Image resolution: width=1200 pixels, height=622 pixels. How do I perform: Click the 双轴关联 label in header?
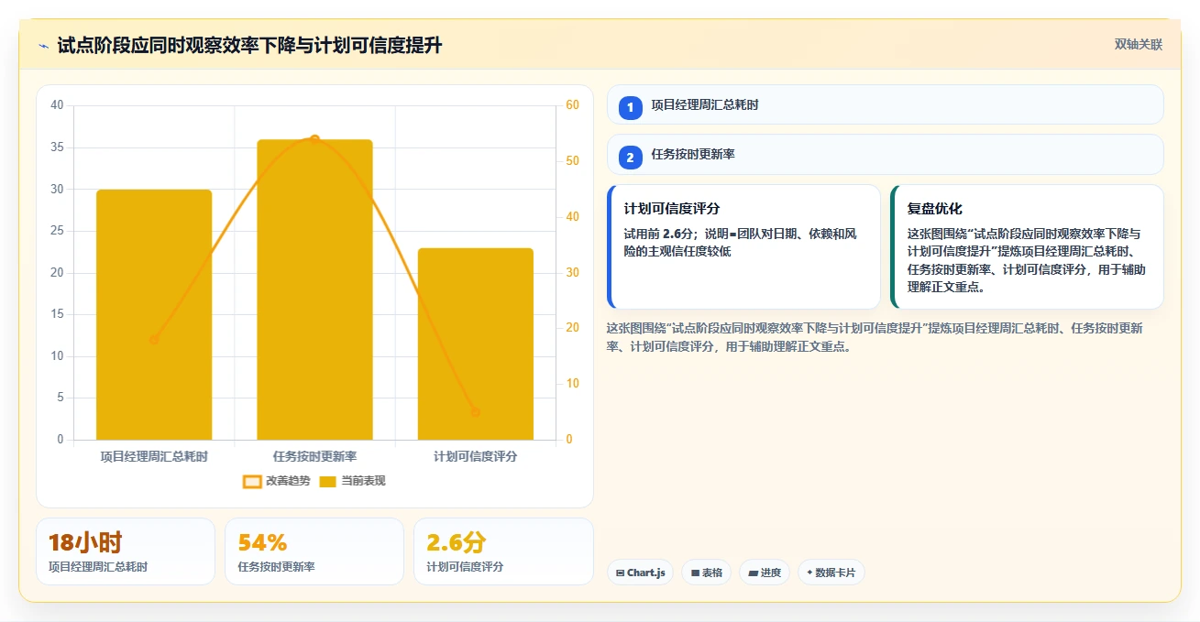tap(1138, 45)
